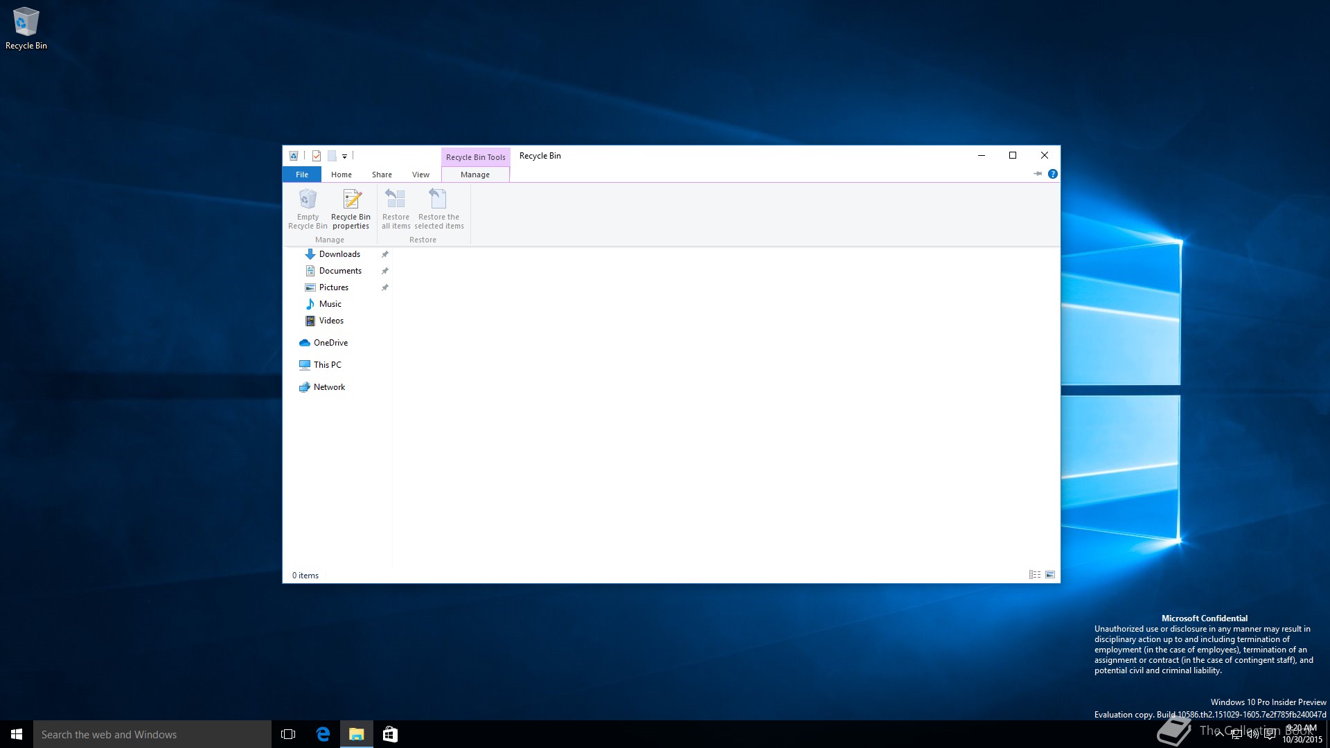The image size is (1330, 748).
Task: Open Recycle Bin properties from ribbon
Action: (x=351, y=209)
